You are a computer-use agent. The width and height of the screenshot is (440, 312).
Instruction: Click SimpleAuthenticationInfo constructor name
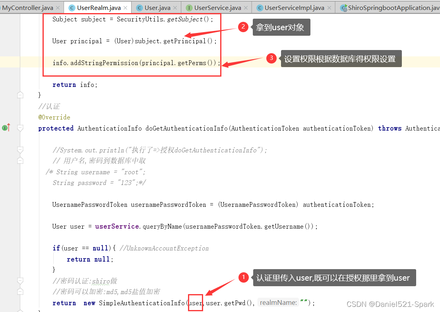(x=142, y=303)
